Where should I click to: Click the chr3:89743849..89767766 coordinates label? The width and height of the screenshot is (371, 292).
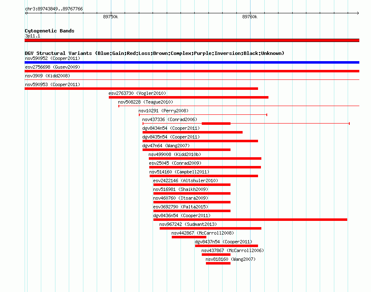[54, 9]
